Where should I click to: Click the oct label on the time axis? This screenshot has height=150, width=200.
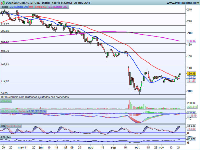[137, 147]
